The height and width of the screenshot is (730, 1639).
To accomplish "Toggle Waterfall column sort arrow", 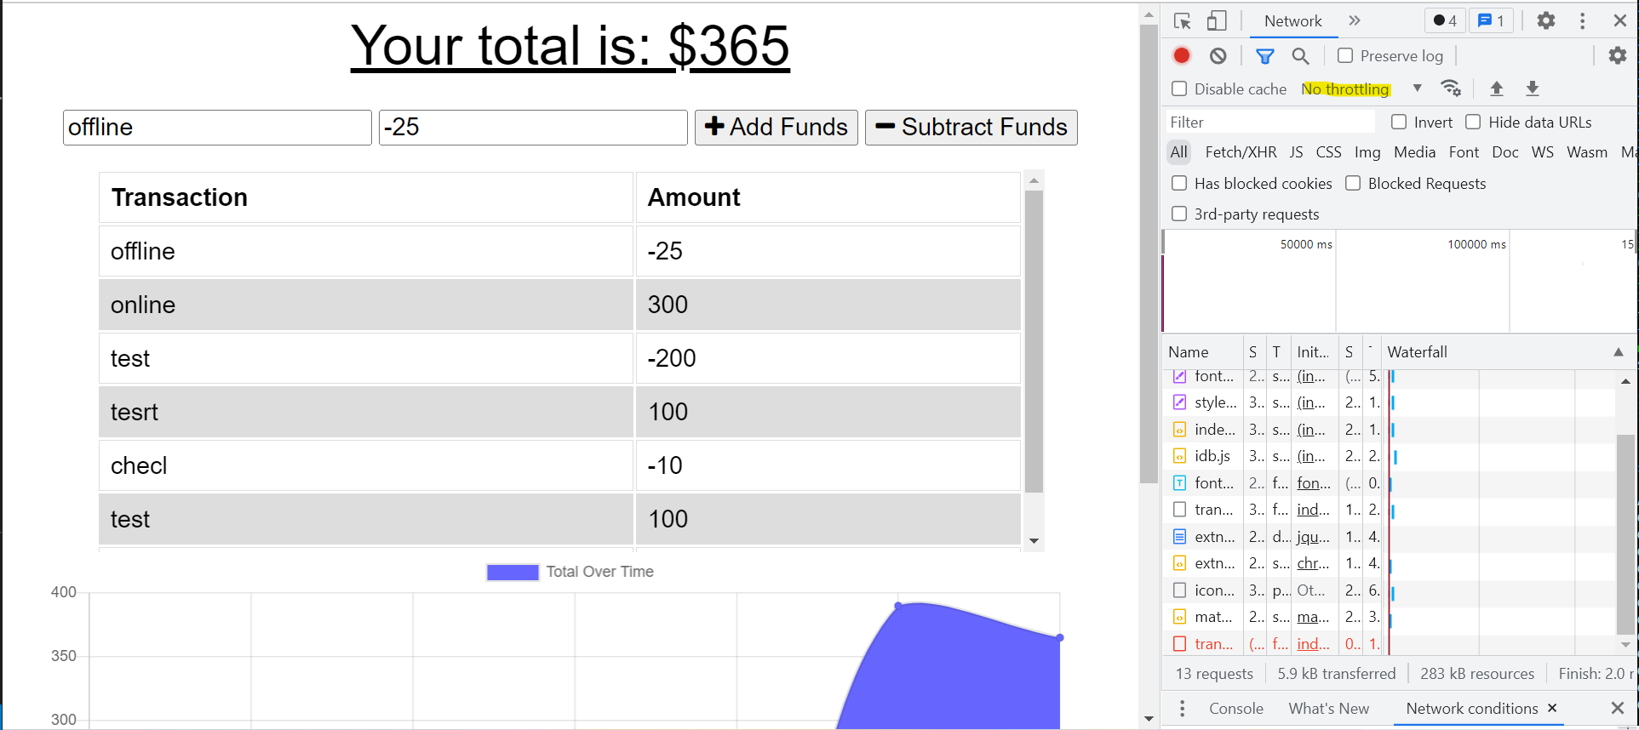I will [1619, 351].
